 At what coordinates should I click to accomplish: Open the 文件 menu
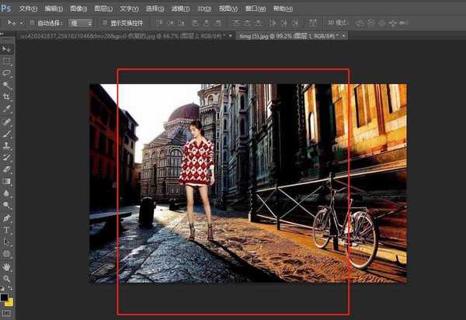point(27,8)
